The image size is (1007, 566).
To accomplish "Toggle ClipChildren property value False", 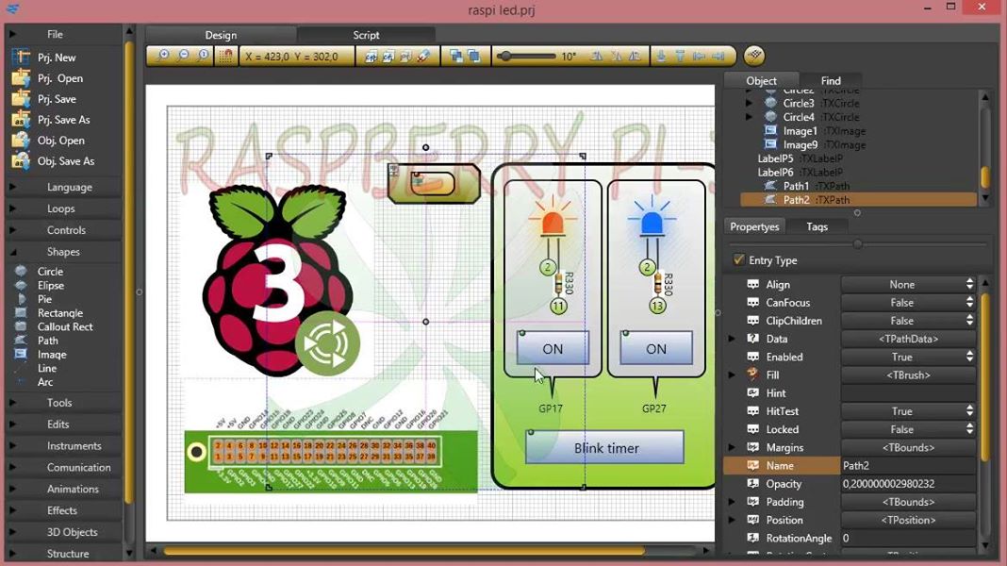I will tap(908, 320).
